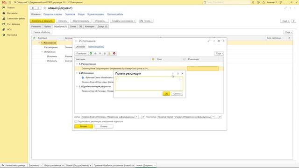Open Процессы и задачи link
Viewport: 299px width, 168px height.
click(53, 14)
